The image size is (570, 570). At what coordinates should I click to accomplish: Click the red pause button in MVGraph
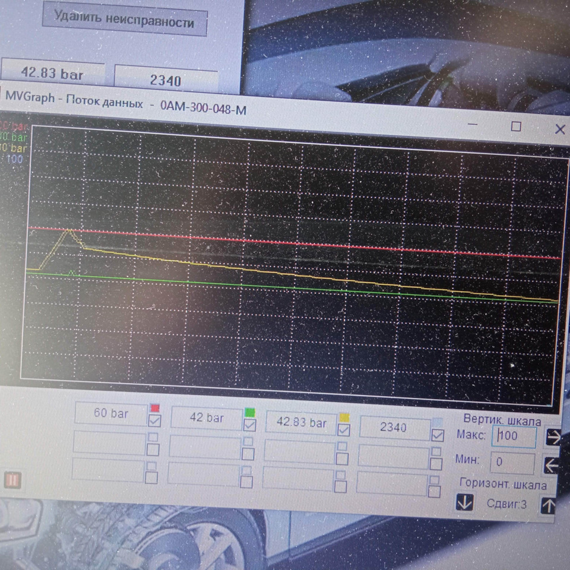[12, 480]
